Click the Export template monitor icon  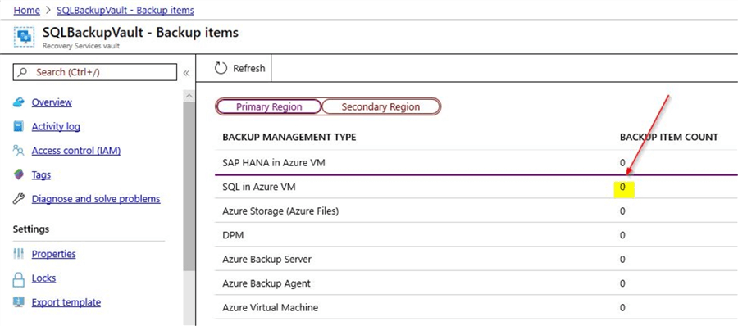(x=18, y=302)
